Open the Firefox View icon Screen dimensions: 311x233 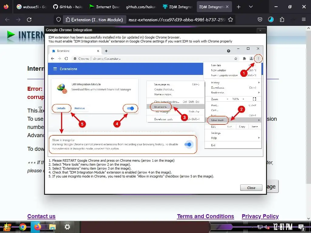(6, 7)
